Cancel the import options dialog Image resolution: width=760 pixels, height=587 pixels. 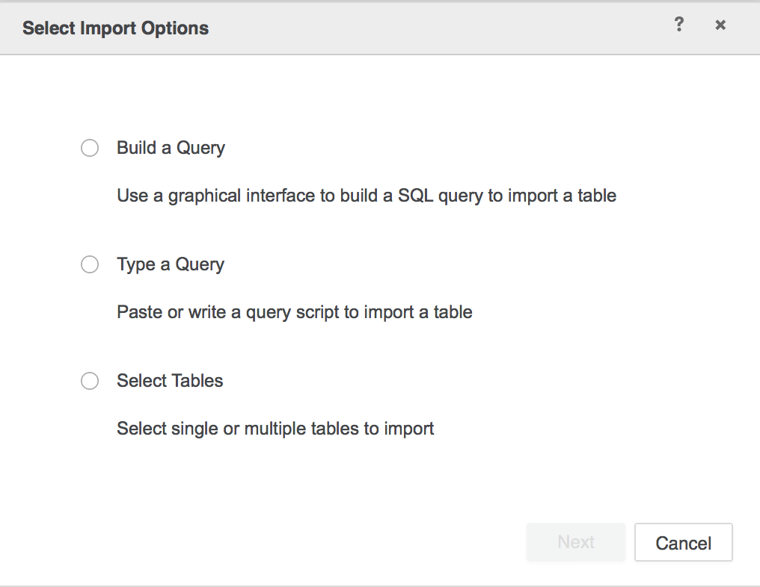coord(683,542)
